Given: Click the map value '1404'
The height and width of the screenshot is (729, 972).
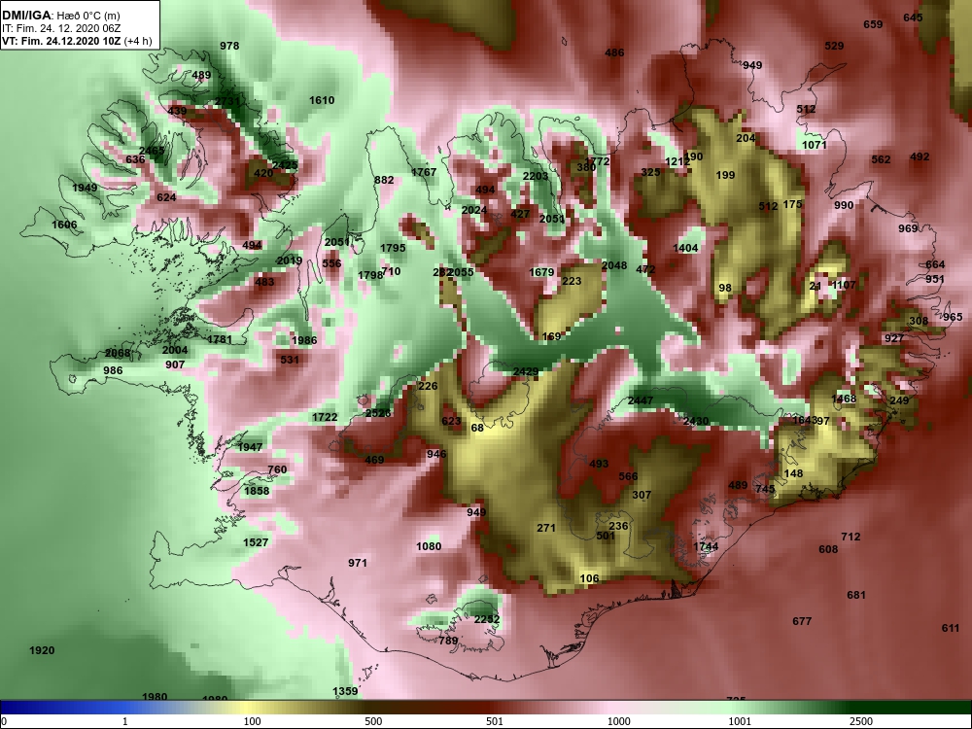Looking at the screenshot, I should click(685, 249).
